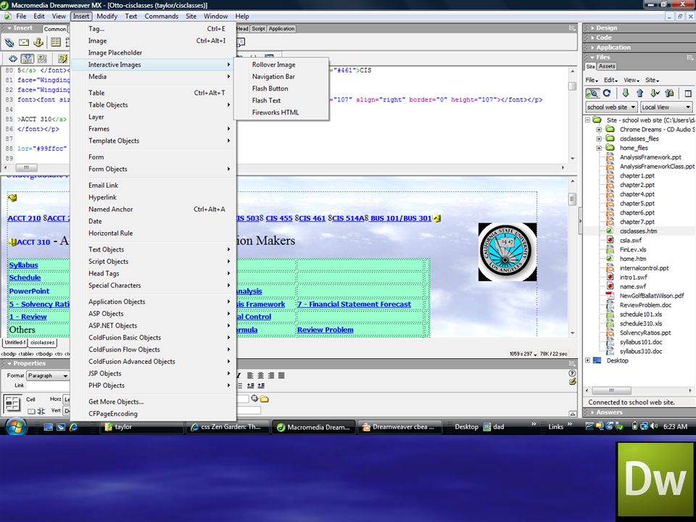Open the Script tab in Insert bar
This screenshot has width=696, height=522.
258,28
